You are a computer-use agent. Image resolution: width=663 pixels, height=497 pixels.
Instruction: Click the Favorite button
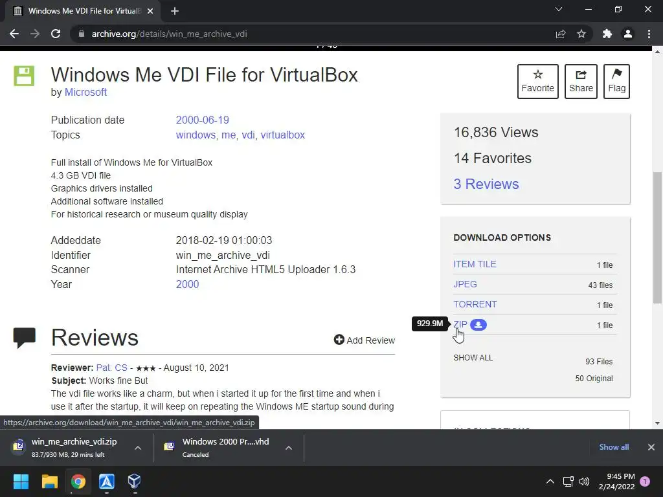click(538, 82)
